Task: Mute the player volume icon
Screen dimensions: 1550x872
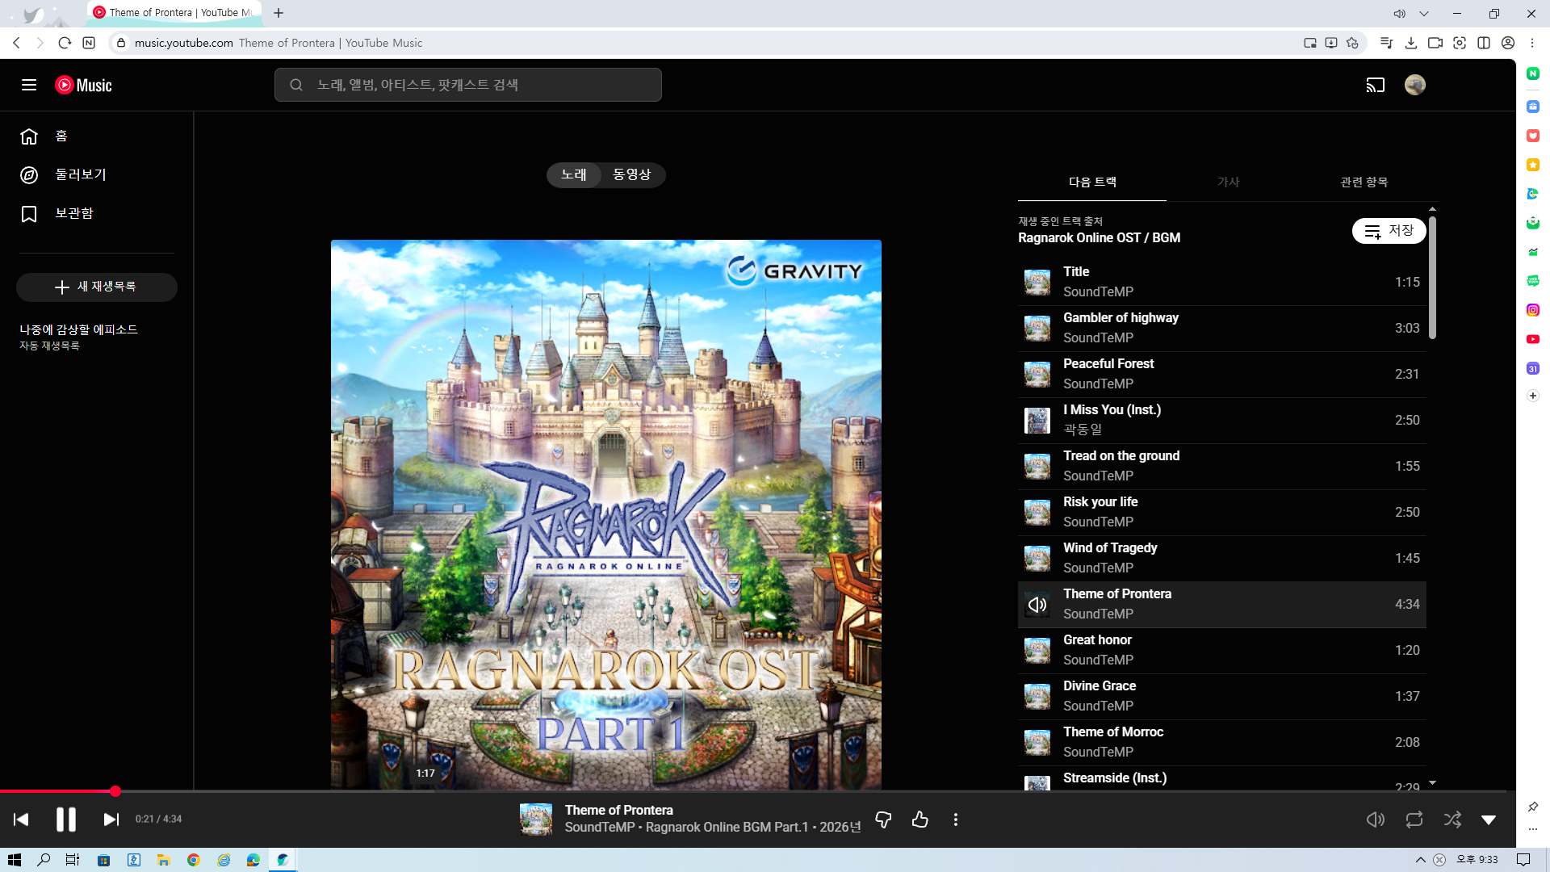Action: click(1375, 820)
